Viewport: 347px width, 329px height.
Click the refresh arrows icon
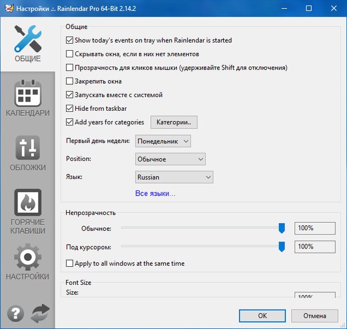click(x=40, y=314)
